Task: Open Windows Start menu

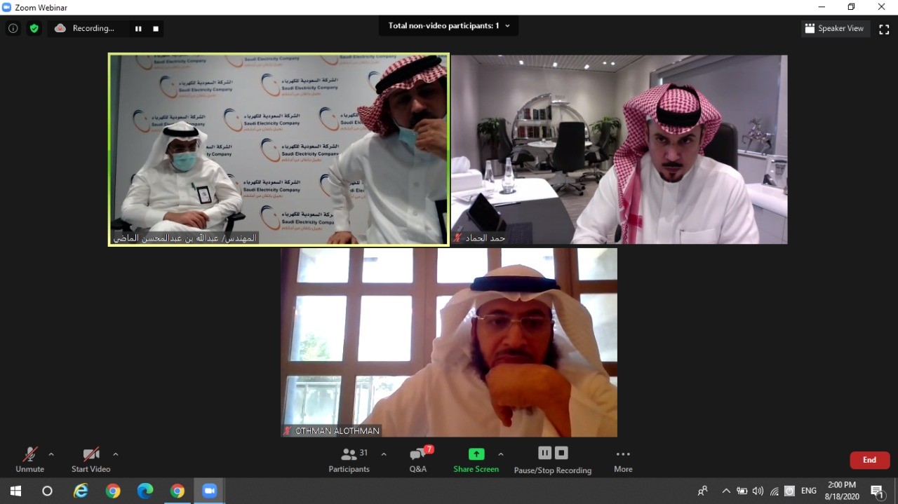Action: (15, 491)
